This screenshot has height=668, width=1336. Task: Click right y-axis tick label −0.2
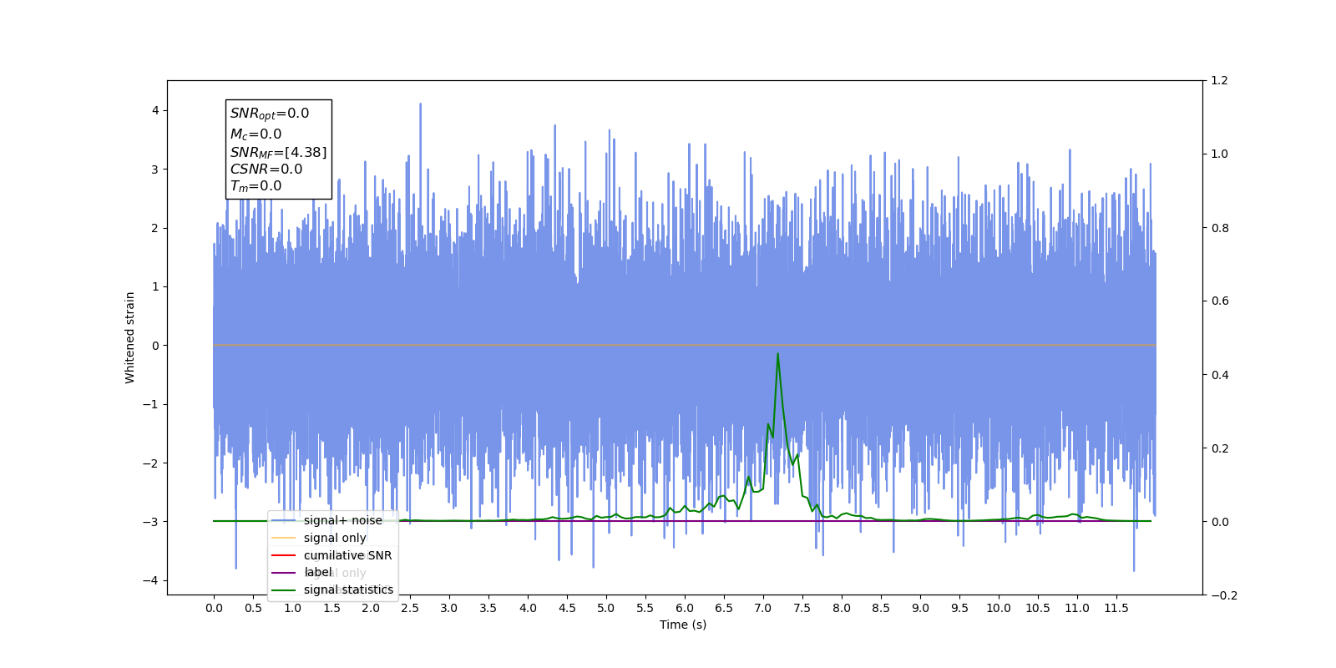[1224, 595]
